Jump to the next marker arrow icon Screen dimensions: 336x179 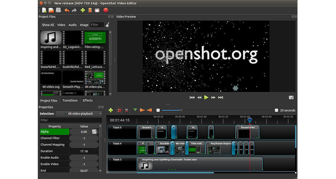pyautogui.click(x=149, y=110)
